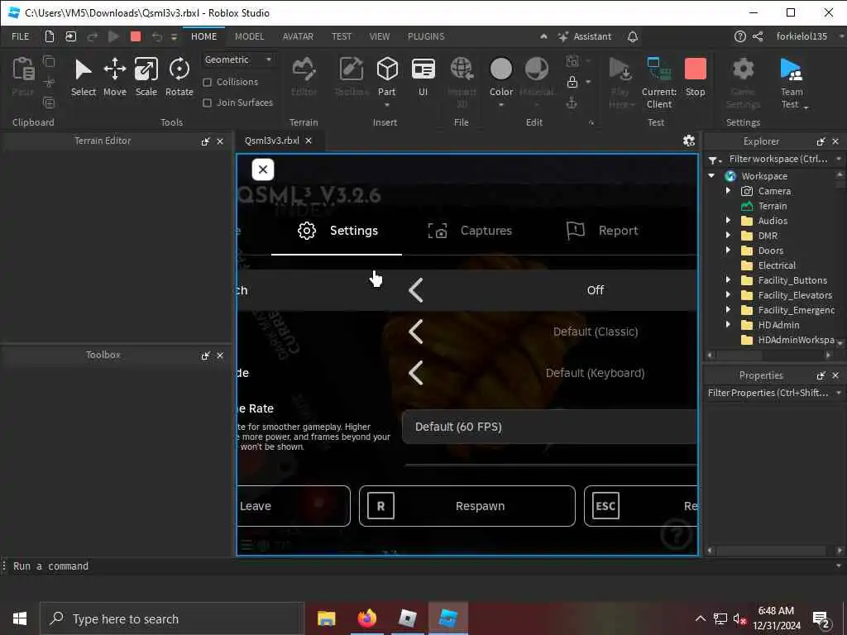This screenshot has height=635, width=847.
Task: Activate the Move tool
Action: [x=114, y=78]
